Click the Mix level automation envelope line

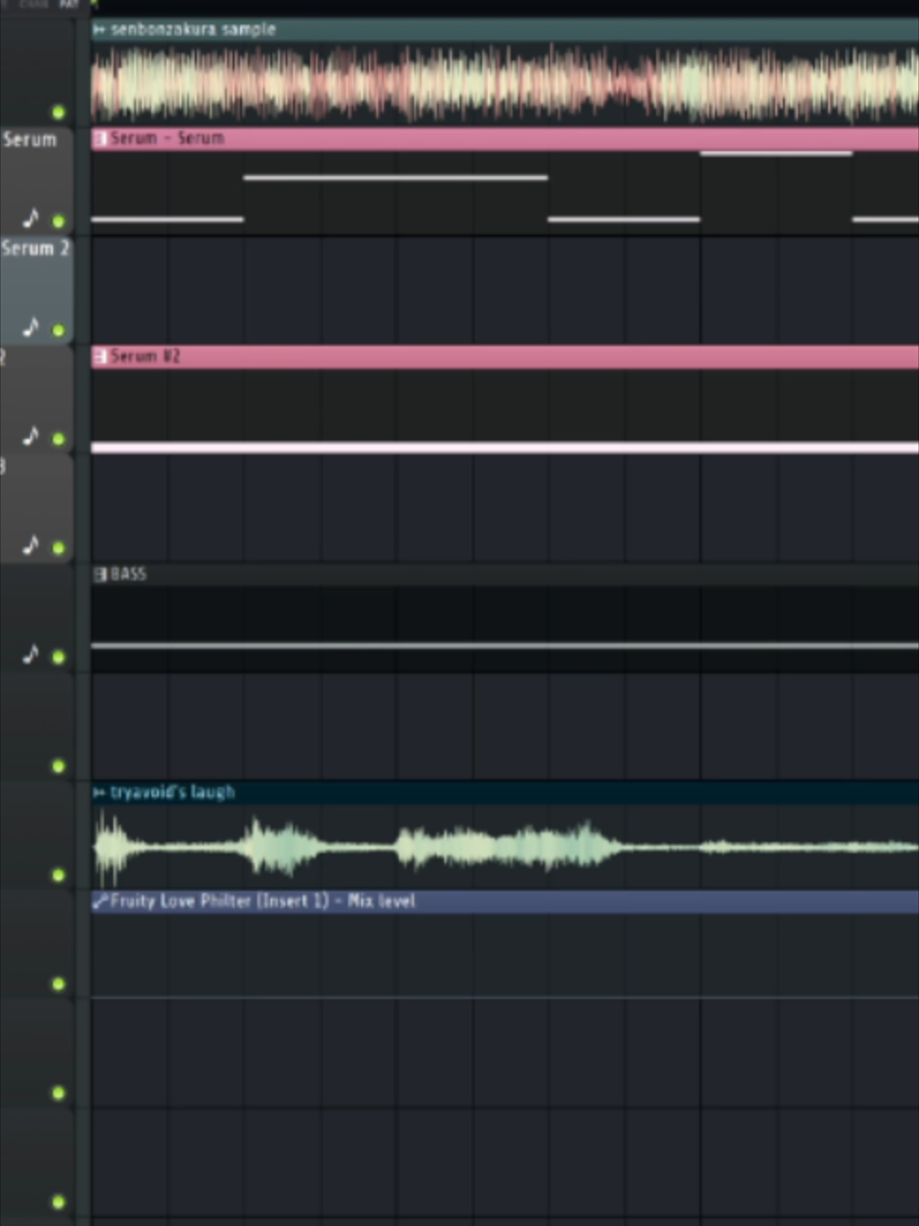point(505,997)
